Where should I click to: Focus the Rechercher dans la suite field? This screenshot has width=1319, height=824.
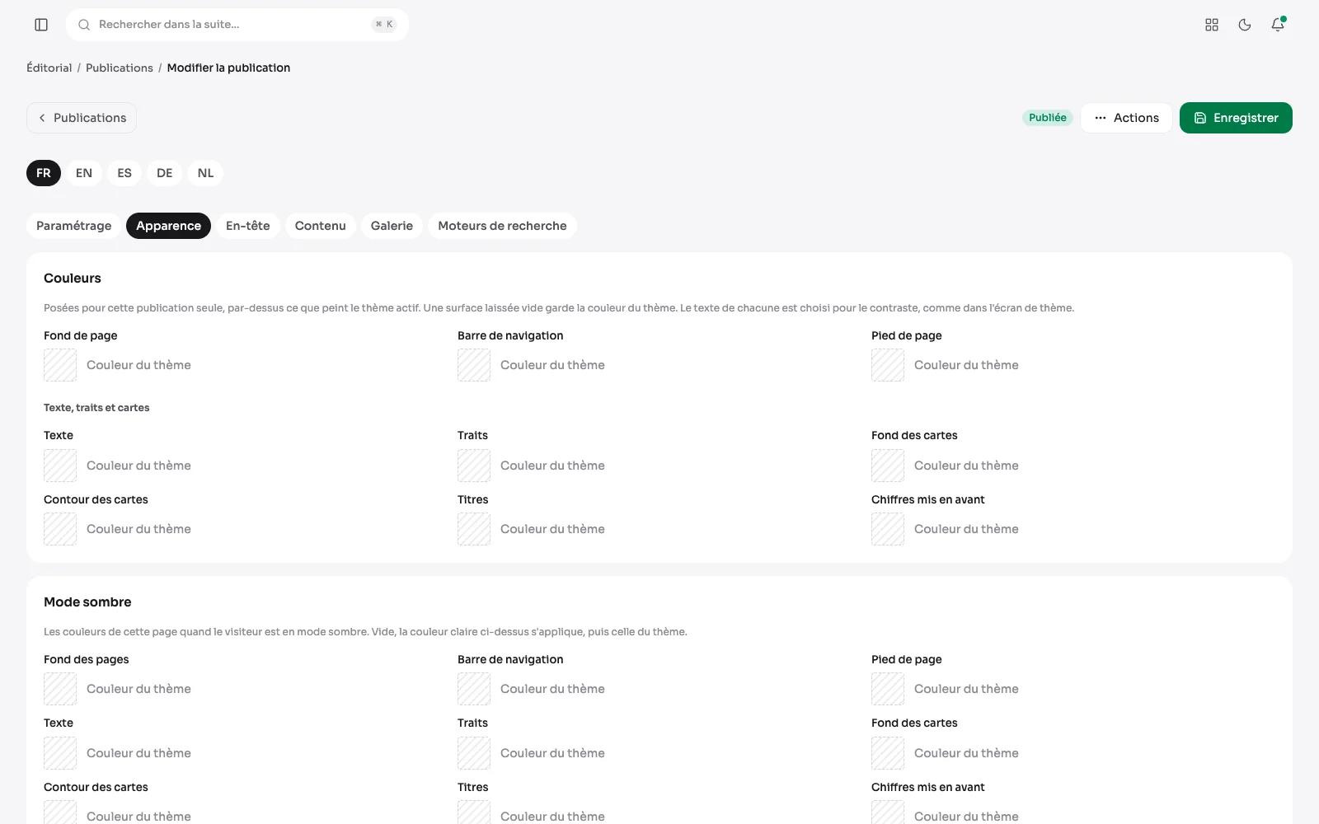(237, 25)
